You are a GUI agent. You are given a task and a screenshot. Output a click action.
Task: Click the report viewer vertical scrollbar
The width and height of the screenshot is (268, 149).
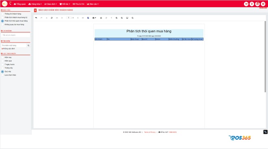coord(265,57)
